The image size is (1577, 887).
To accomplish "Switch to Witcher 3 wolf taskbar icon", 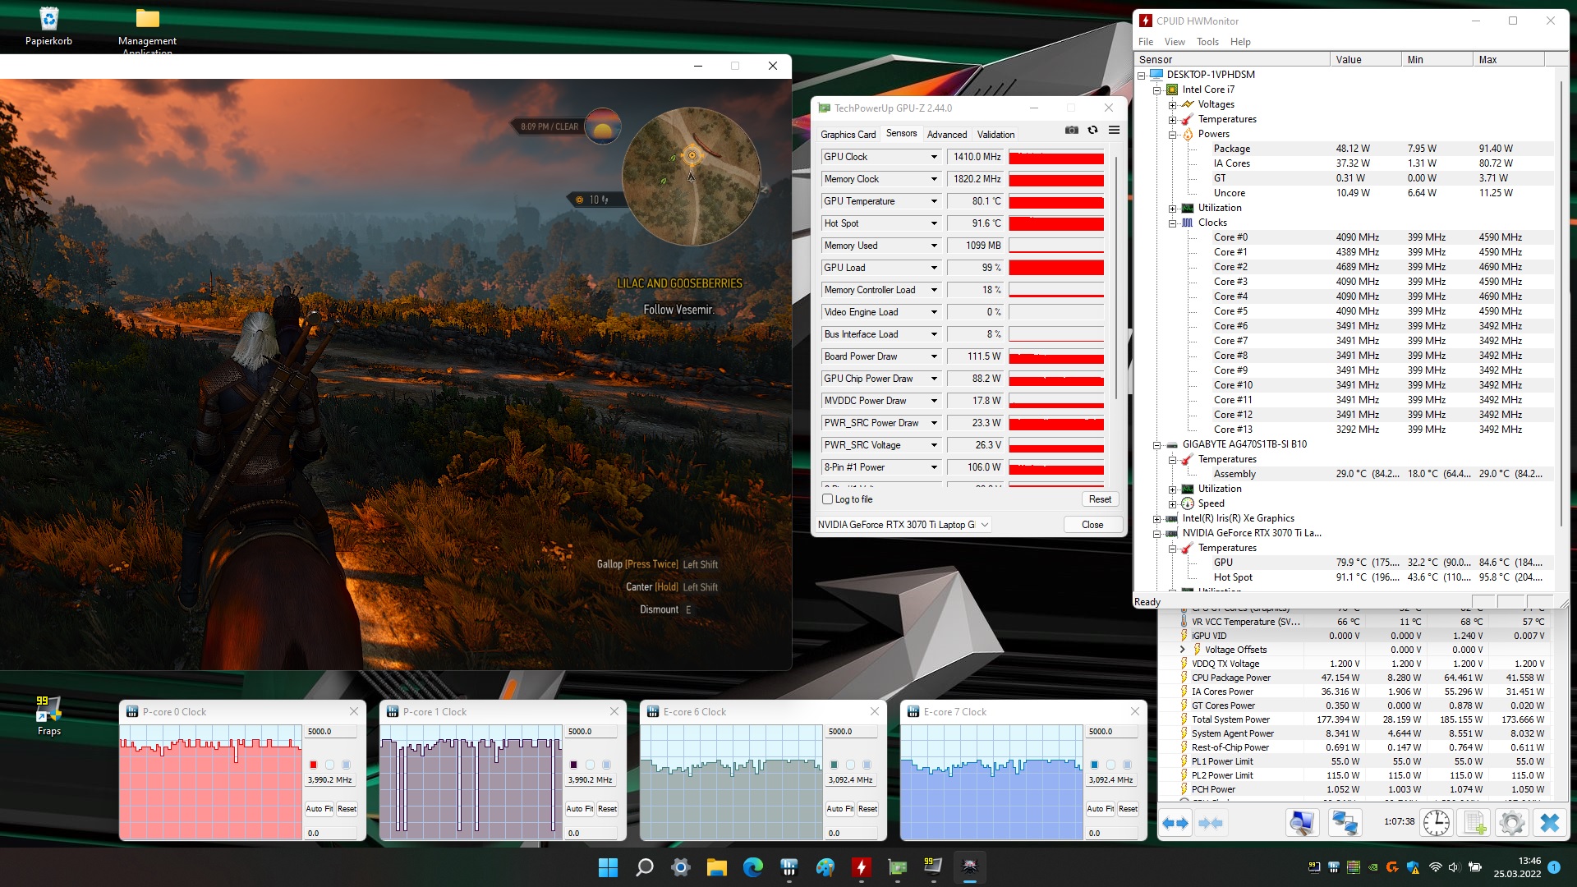I will [x=969, y=866].
